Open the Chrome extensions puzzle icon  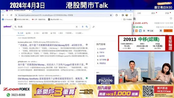click(117, 15)
